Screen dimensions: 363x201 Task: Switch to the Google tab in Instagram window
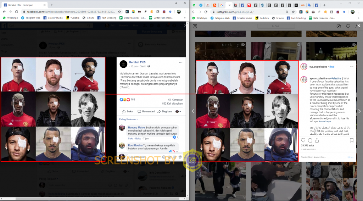click(x=222, y=5)
